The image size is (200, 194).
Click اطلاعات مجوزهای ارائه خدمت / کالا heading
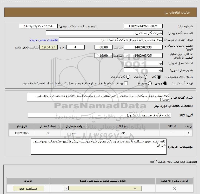pos(173,162)
